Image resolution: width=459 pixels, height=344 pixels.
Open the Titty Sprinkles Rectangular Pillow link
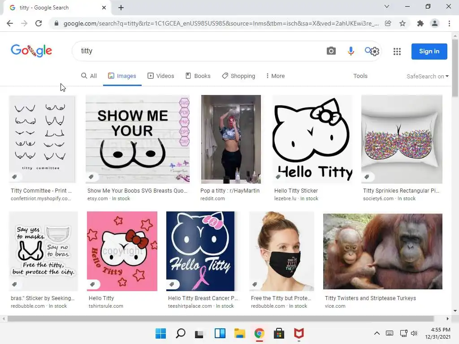[401, 191]
